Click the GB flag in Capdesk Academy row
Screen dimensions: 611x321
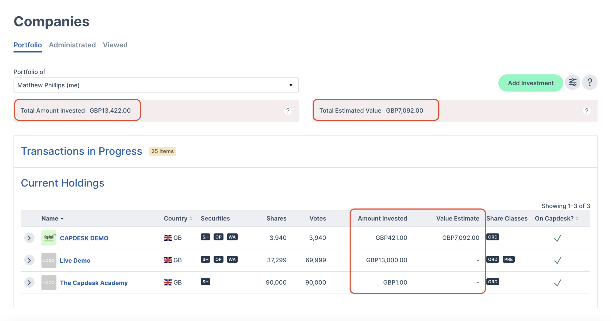168,283
